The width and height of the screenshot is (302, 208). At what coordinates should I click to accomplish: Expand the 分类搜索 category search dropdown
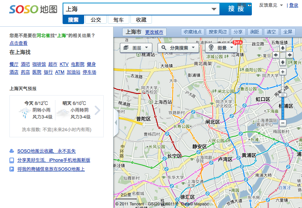[178, 48]
